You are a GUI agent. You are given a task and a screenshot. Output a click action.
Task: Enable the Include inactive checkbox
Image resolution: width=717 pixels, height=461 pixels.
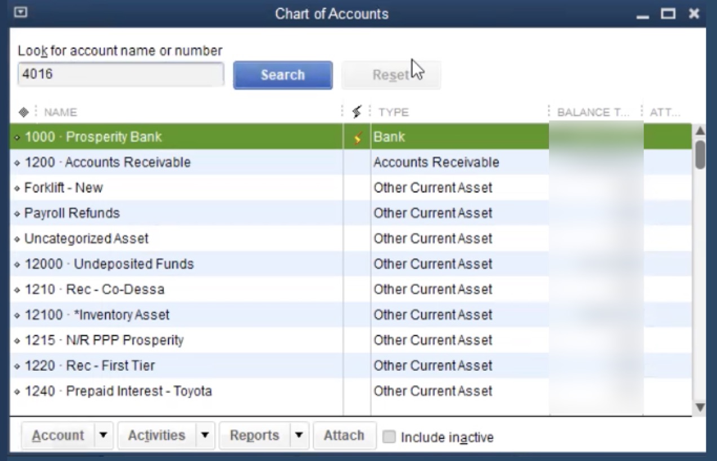(x=389, y=437)
